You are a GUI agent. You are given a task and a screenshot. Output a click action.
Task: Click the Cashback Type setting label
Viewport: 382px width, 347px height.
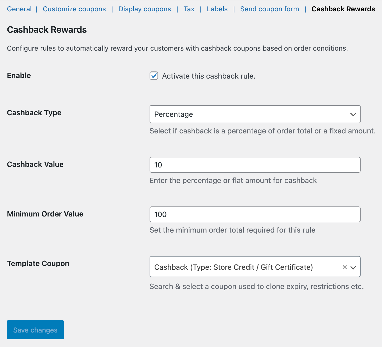pyautogui.click(x=34, y=113)
